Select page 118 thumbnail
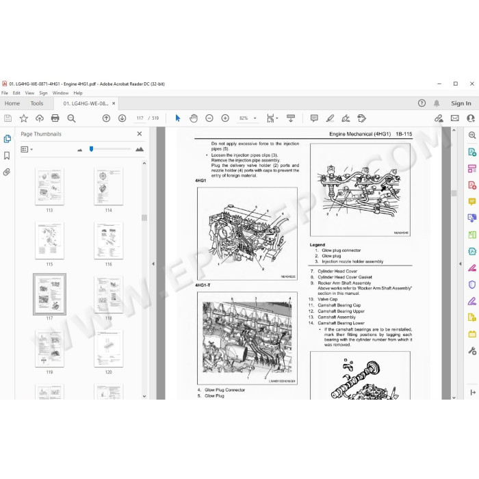 (108, 294)
